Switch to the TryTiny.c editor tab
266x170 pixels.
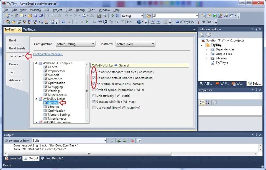29,29
